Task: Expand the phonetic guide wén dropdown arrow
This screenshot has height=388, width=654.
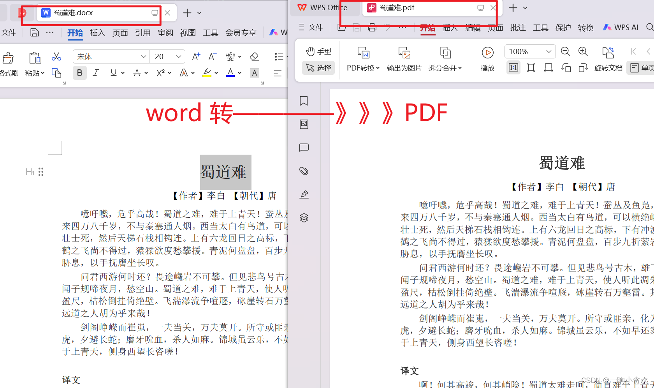Action: (239, 57)
